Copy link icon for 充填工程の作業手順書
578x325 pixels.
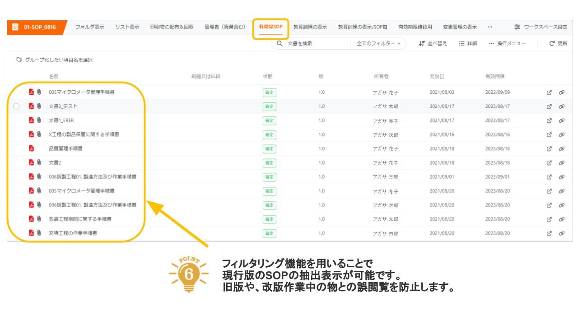(x=562, y=233)
